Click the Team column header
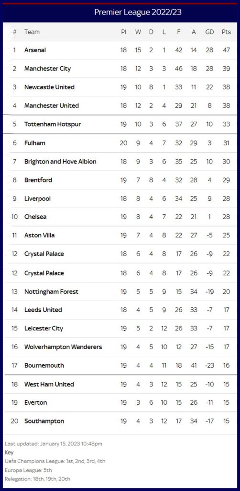 tap(32, 32)
